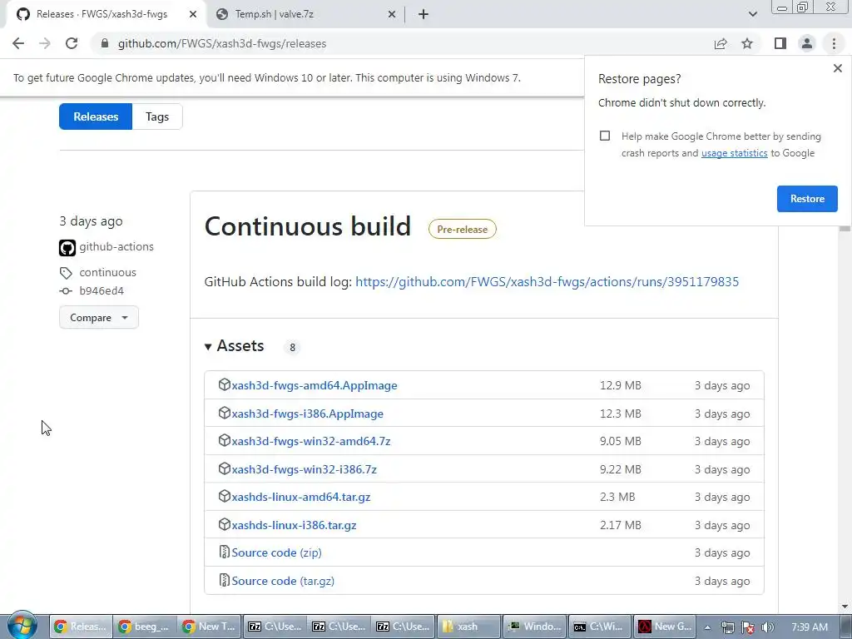
Task: Select the Releases tab on the page
Action: click(x=96, y=116)
